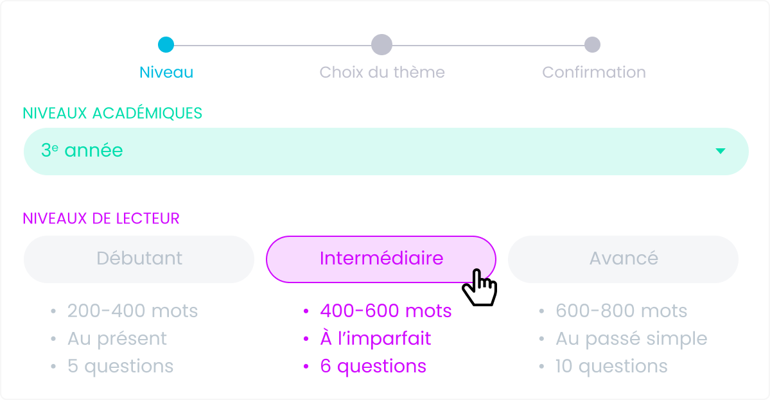The width and height of the screenshot is (770, 400).
Task: Open the Confirmation step label
Action: tap(593, 72)
